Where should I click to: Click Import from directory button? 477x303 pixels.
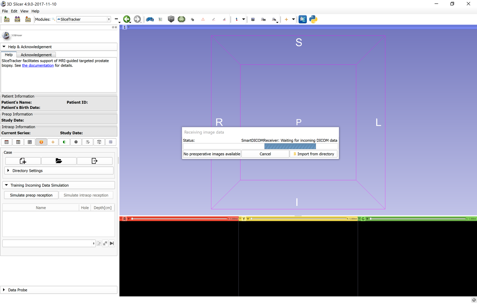click(314, 154)
